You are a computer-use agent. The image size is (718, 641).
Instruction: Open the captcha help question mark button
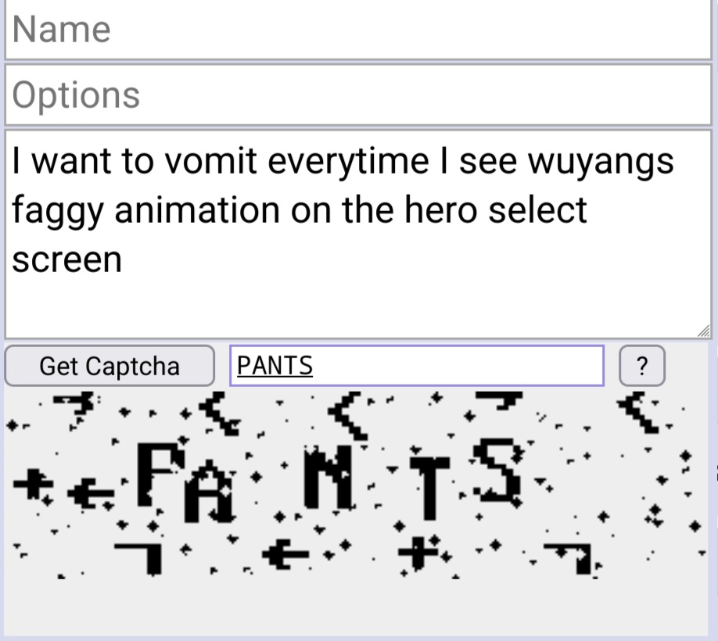pyautogui.click(x=642, y=366)
